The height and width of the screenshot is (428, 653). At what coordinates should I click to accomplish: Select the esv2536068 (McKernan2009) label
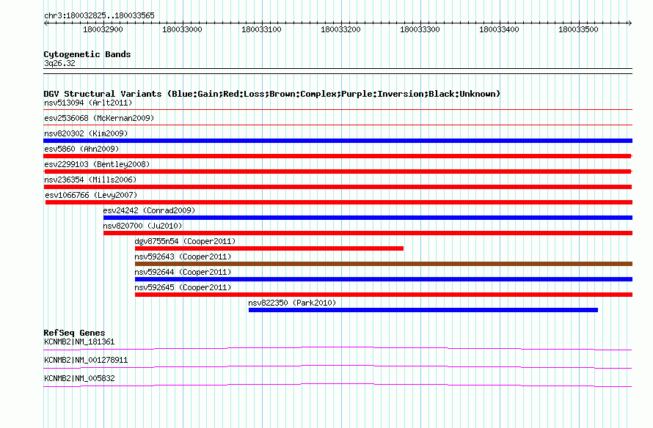point(99,118)
